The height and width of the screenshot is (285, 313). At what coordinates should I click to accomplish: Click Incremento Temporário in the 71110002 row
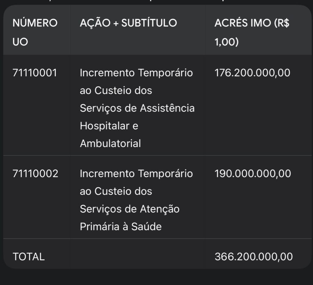pyautogui.click(x=136, y=174)
